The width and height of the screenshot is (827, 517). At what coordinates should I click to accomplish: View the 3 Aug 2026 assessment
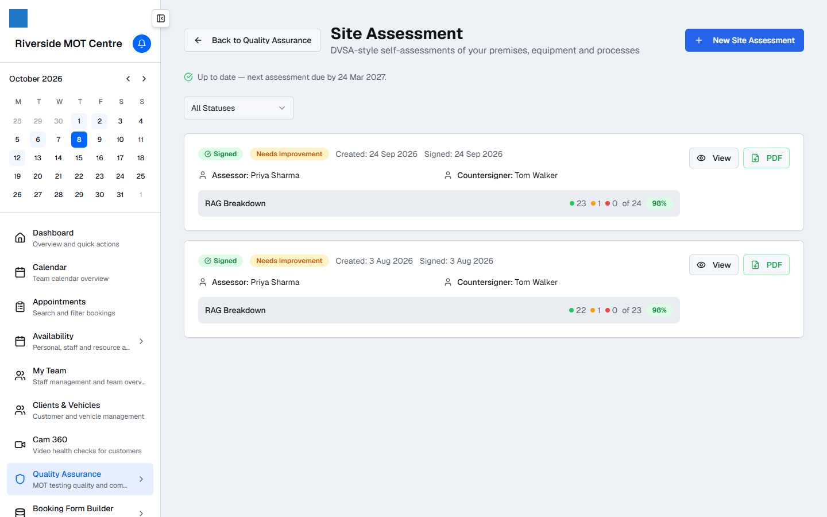[x=714, y=265]
